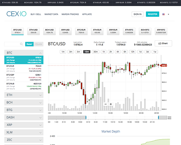Set chart interval to 12h
The height and width of the screenshot is (145, 181).
132,52
